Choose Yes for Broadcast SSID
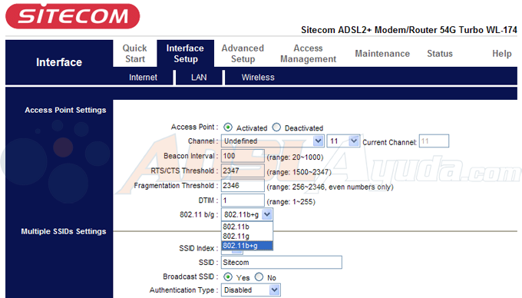The height and width of the screenshot is (298, 522). pos(228,276)
